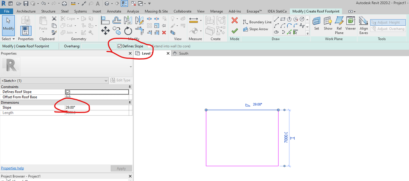The image size is (409, 181).
Task: Click the Overhang input field
Action: coord(98,46)
